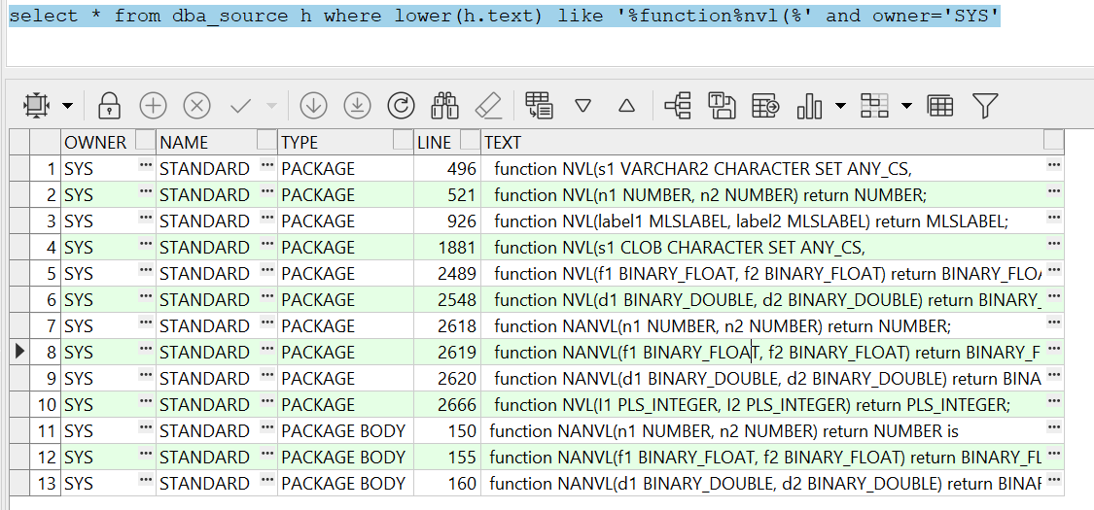This screenshot has width=1094, height=510.
Task: Click the SYS owner cell in row 9
Action: point(108,378)
